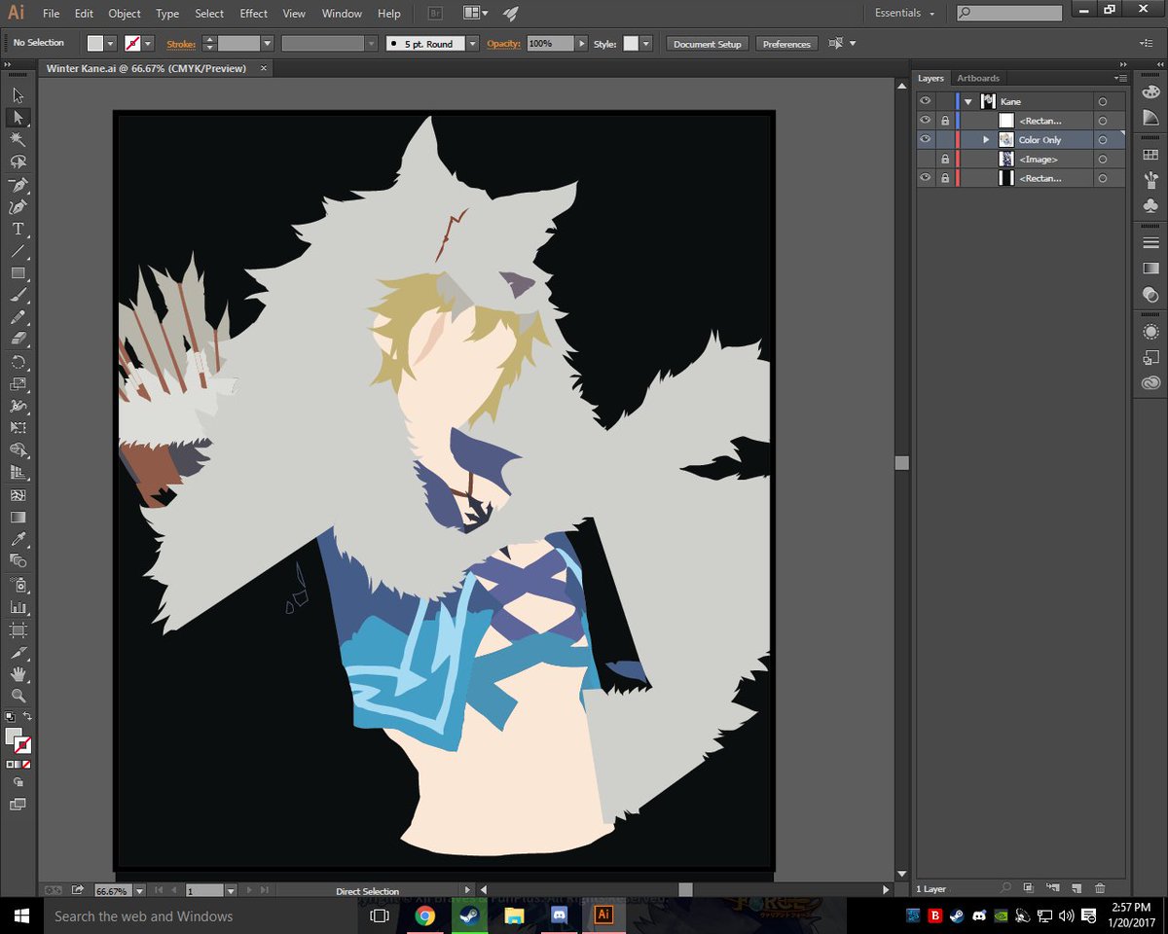This screenshot has height=934, width=1168.
Task: Swap fill and stroke colors
Action: 27,717
